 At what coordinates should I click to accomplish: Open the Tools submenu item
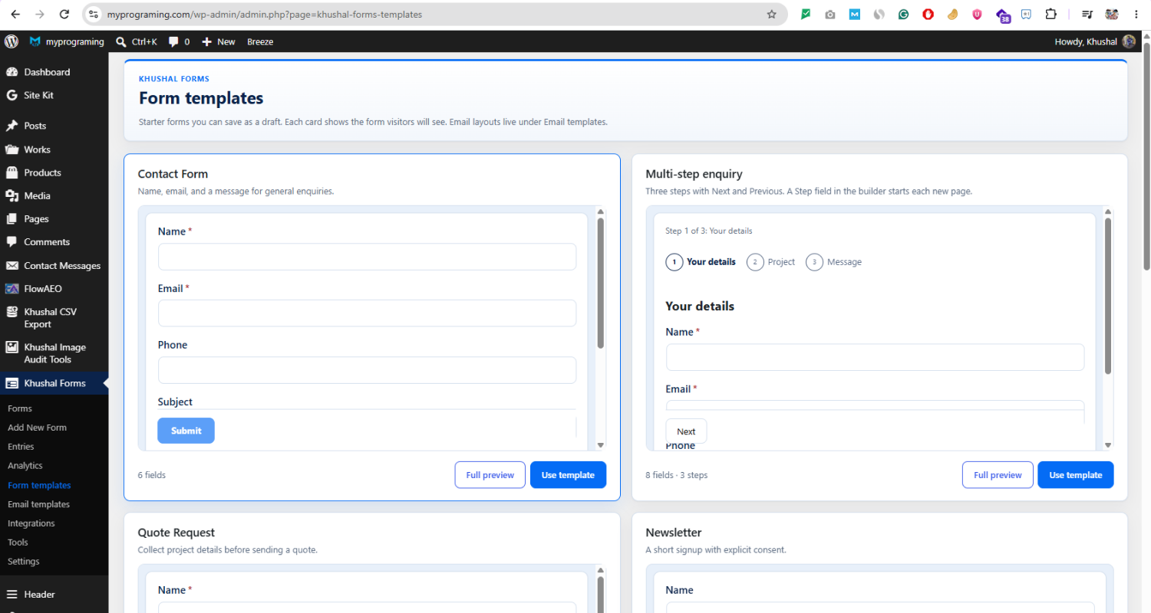[x=18, y=542]
